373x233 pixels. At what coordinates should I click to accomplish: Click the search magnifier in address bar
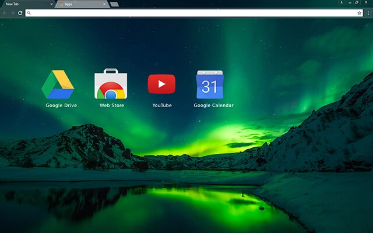click(29, 13)
